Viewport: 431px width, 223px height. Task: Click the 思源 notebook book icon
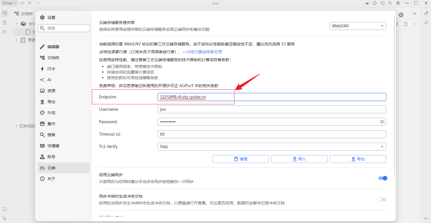pyautogui.click(x=23, y=40)
